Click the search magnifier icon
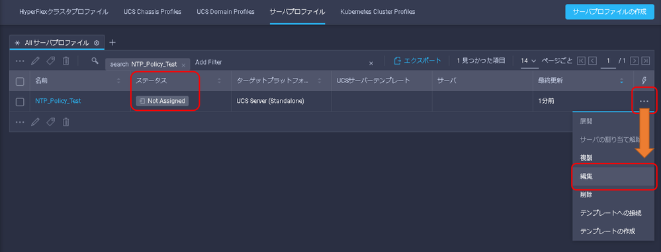This screenshot has width=661, height=252. pos(95,61)
